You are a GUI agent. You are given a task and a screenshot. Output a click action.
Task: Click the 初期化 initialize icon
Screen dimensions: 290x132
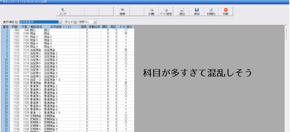[x=211, y=11]
